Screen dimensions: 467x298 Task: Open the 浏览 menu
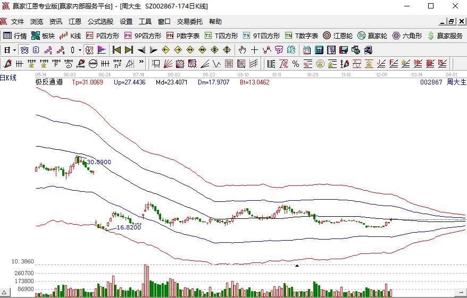(x=36, y=21)
